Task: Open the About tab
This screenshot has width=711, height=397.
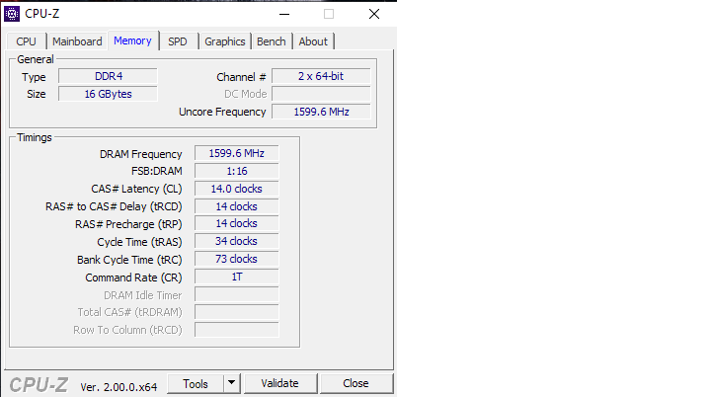Action: coord(313,41)
